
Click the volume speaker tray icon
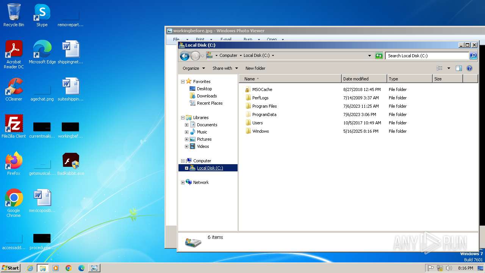pyautogui.click(x=449, y=268)
